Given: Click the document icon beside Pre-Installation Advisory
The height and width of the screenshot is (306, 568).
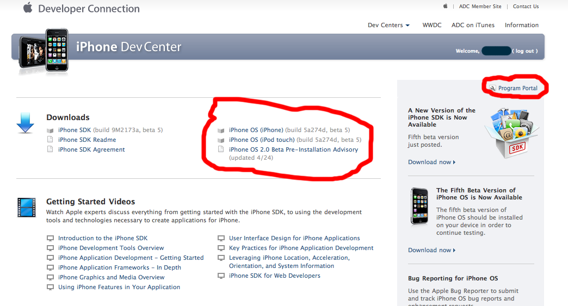Looking at the screenshot, I should 221,149.
